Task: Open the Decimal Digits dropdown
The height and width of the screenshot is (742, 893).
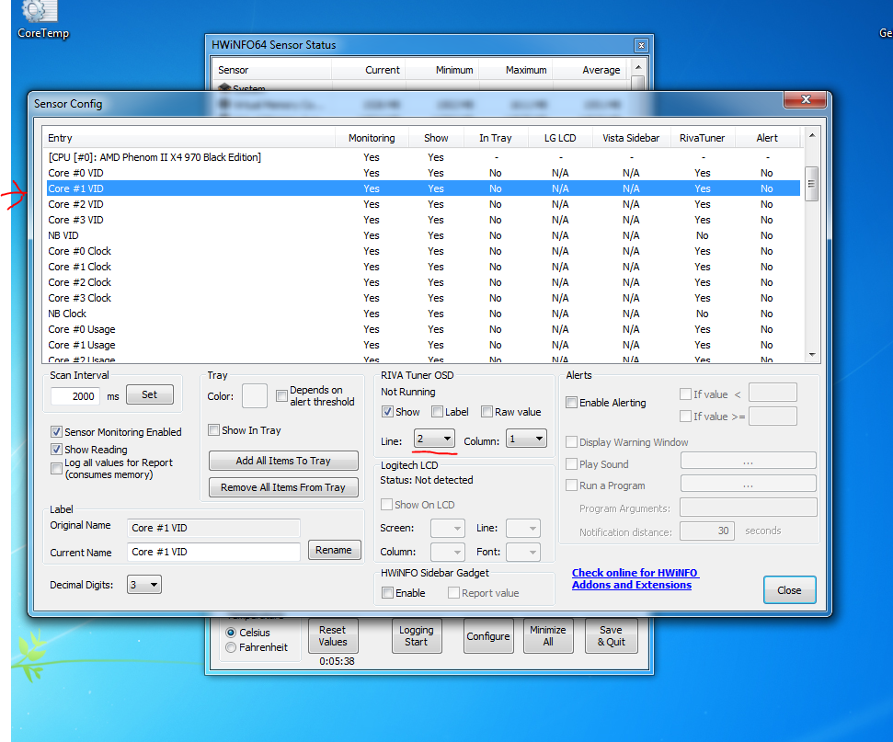Action: (144, 585)
